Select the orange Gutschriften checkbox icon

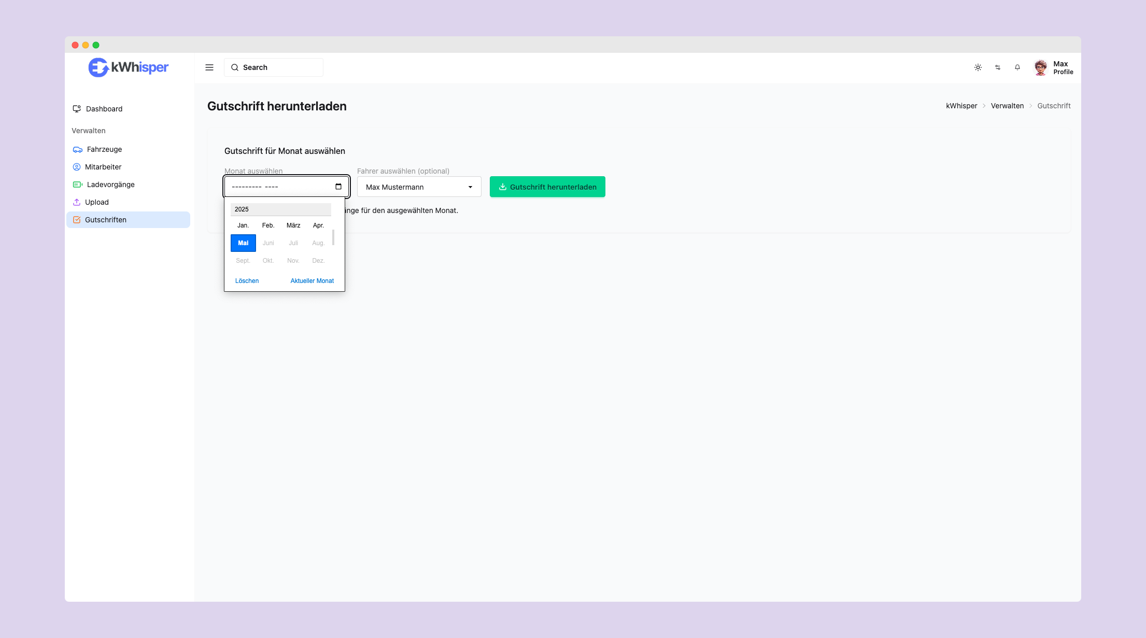77,220
